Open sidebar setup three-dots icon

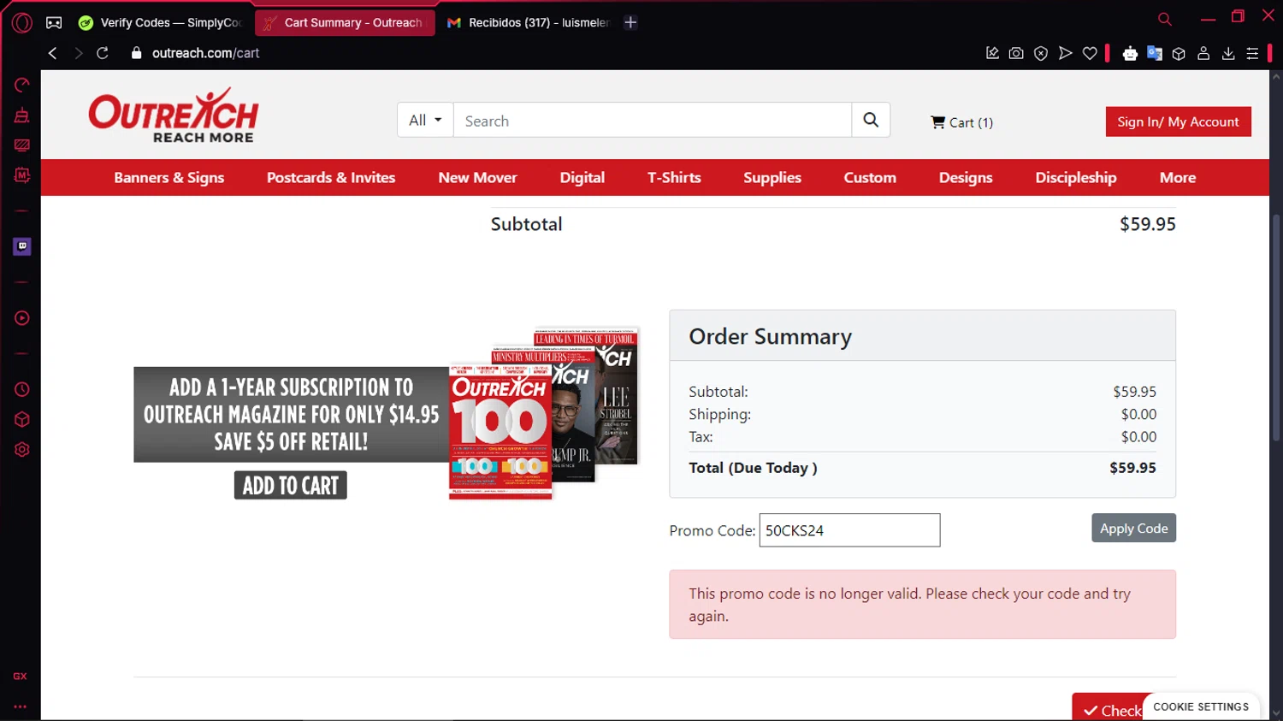[21, 706]
